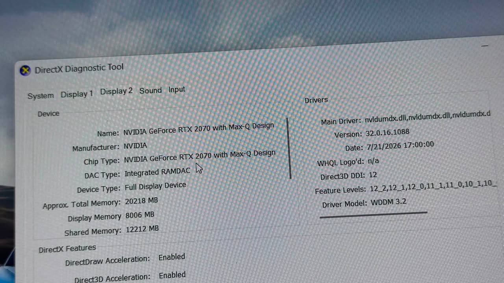This screenshot has width=504, height=283.
Task: Click the Drivers group label
Action: [x=316, y=100]
